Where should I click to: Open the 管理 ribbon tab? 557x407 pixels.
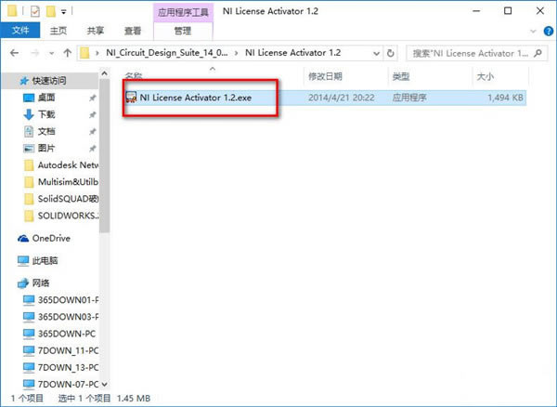(183, 31)
